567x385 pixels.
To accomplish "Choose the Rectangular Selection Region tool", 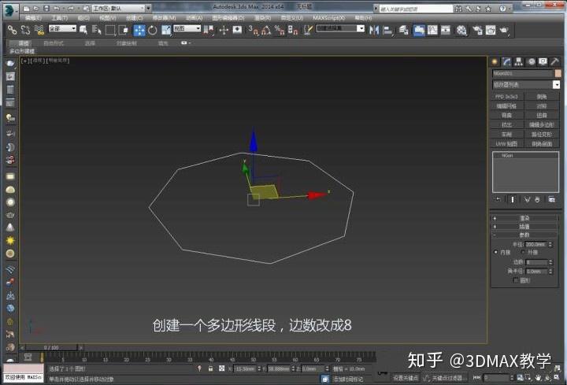I will 110,30.
